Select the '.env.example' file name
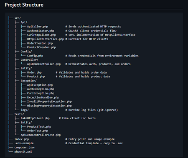The width and height of the screenshot is (188, 158). [x=24, y=143]
